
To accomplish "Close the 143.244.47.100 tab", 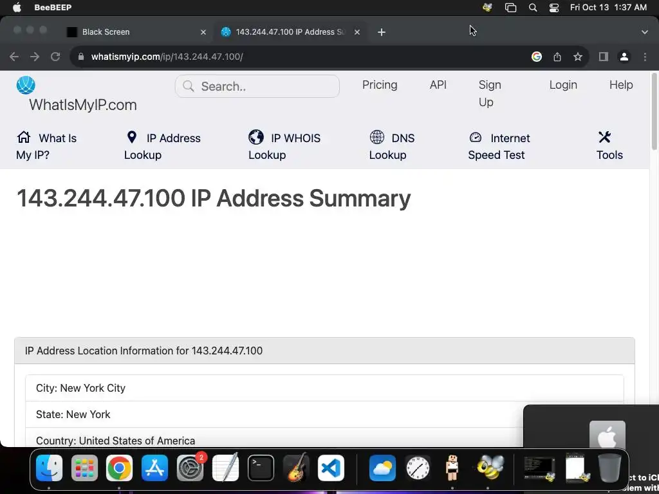I will point(357,32).
